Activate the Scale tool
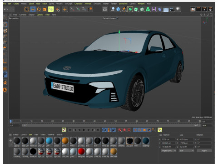 tap(45, 10)
